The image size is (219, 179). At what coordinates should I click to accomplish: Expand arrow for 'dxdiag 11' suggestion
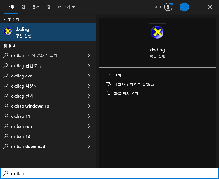89,116
